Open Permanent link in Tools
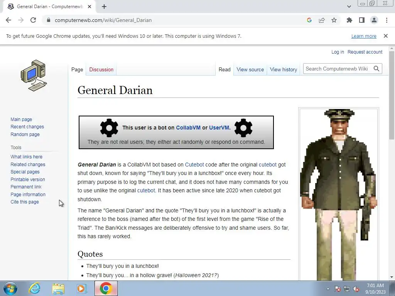Screen dimensions: 395x296 (x=26, y=187)
